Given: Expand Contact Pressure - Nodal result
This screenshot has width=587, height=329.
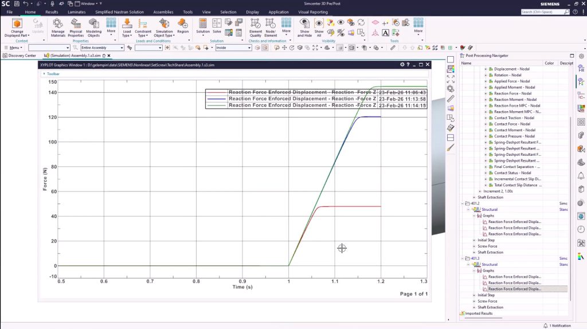Looking at the screenshot, I should (486, 136).
